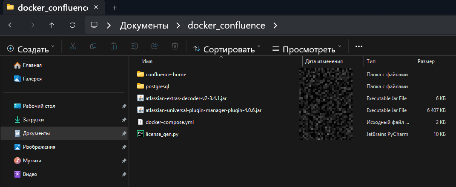Click JetBrains PyCharm type cell
Image resolution: width=456 pixels, height=187 pixels.
coord(387,134)
